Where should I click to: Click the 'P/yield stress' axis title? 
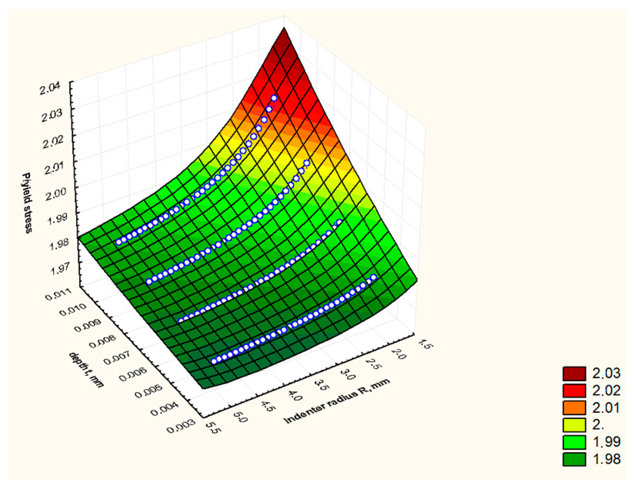27,203
